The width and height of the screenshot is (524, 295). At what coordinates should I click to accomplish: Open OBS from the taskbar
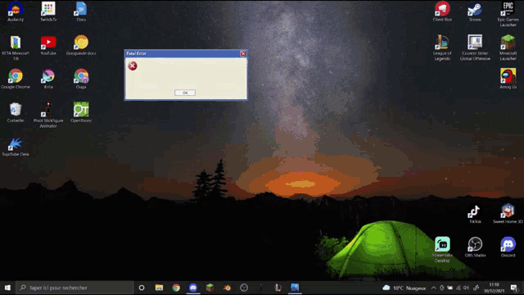tap(244, 288)
